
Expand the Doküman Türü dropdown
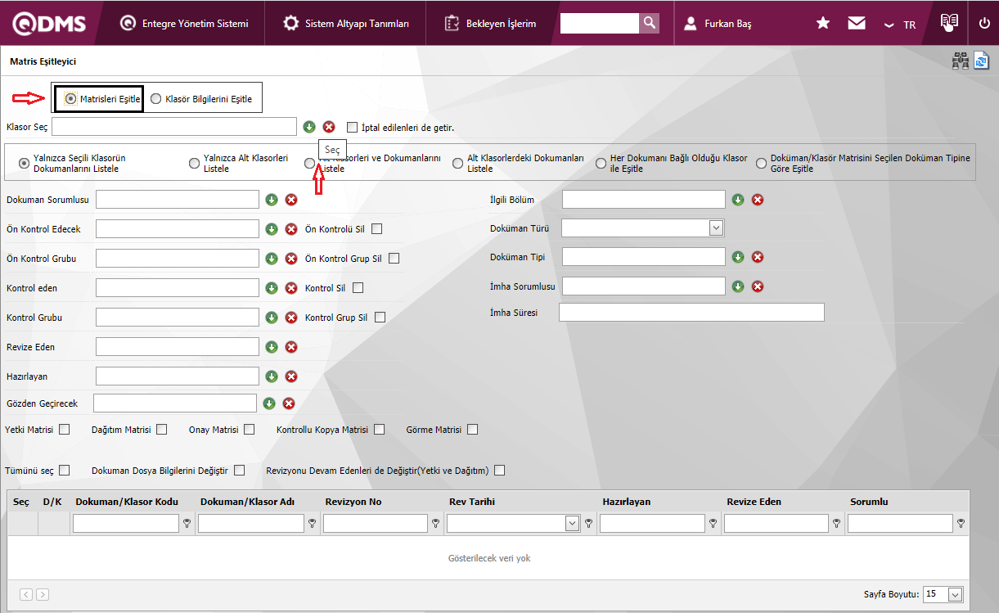716,228
